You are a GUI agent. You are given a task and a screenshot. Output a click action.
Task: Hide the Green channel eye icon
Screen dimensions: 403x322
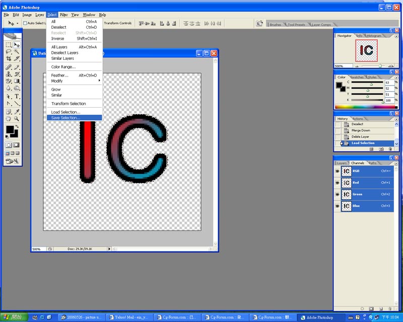click(x=337, y=194)
